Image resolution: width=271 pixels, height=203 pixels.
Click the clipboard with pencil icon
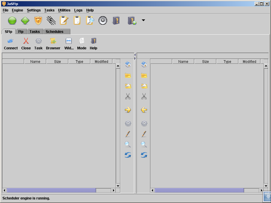64,20
